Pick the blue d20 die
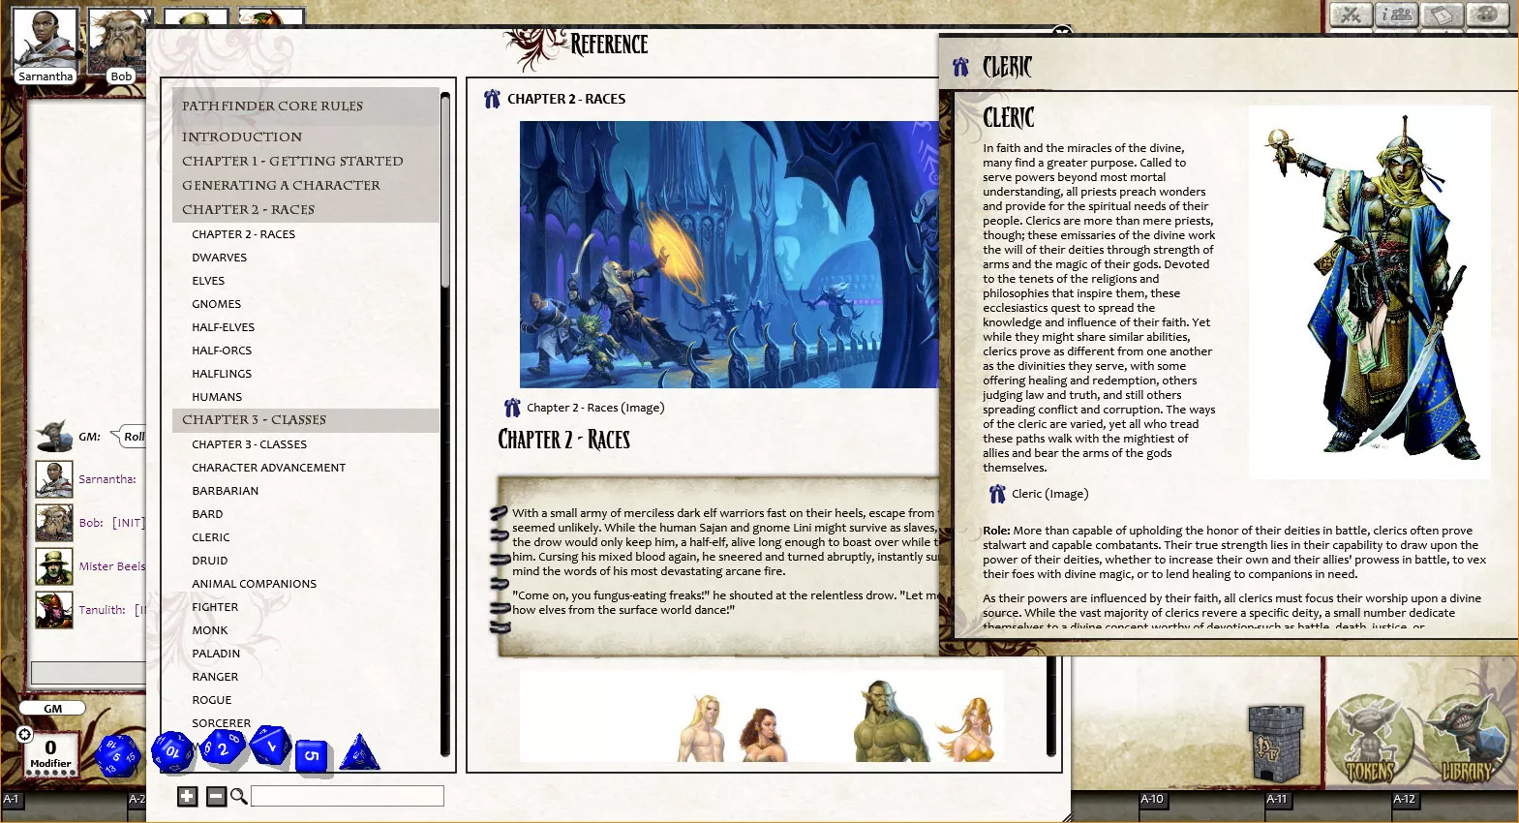The image size is (1519, 823). 118,754
